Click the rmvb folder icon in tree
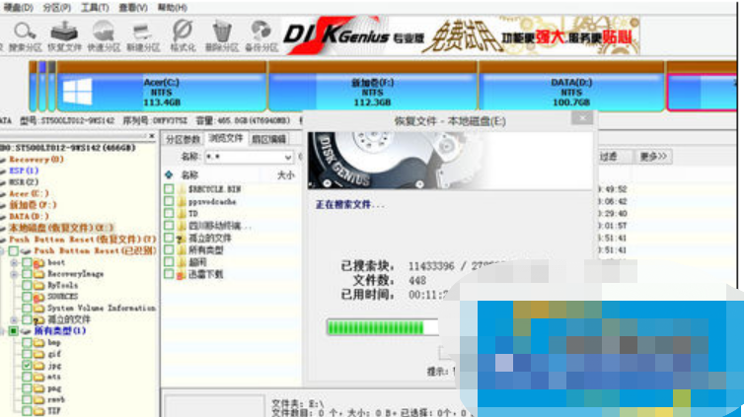The image size is (745, 417). click(38, 400)
